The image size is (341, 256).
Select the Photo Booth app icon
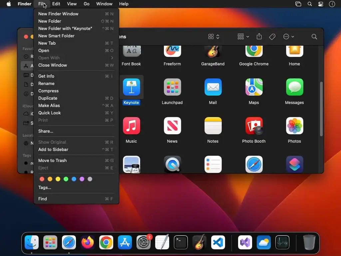(254, 126)
